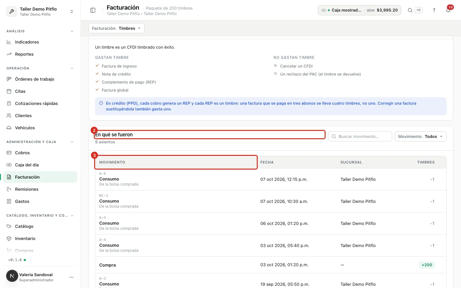
Task: Select the NC-1 Consumo row
Action: pyautogui.click(x=271, y=201)
